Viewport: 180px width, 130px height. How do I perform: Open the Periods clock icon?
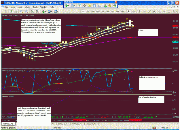point(49,11)
